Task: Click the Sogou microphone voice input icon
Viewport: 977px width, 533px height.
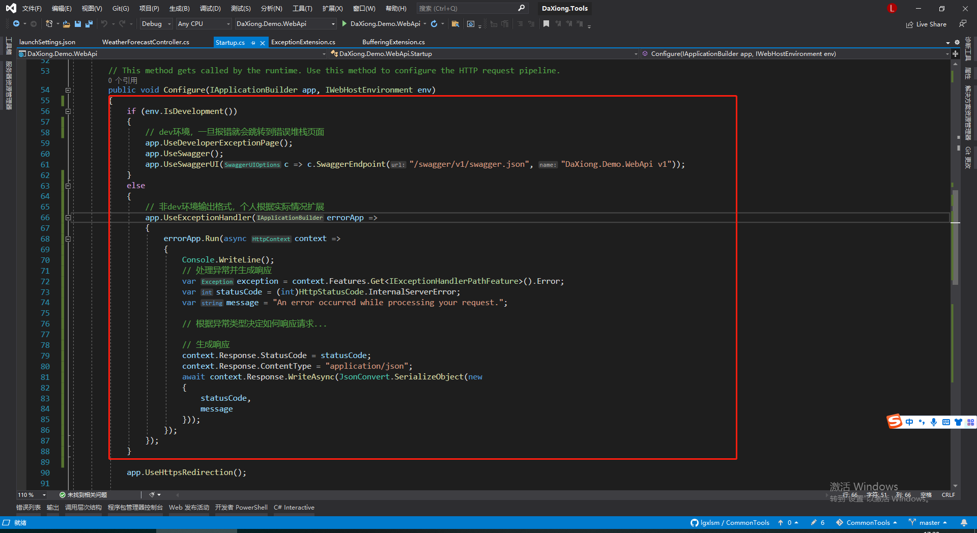Action: [934, 422]
